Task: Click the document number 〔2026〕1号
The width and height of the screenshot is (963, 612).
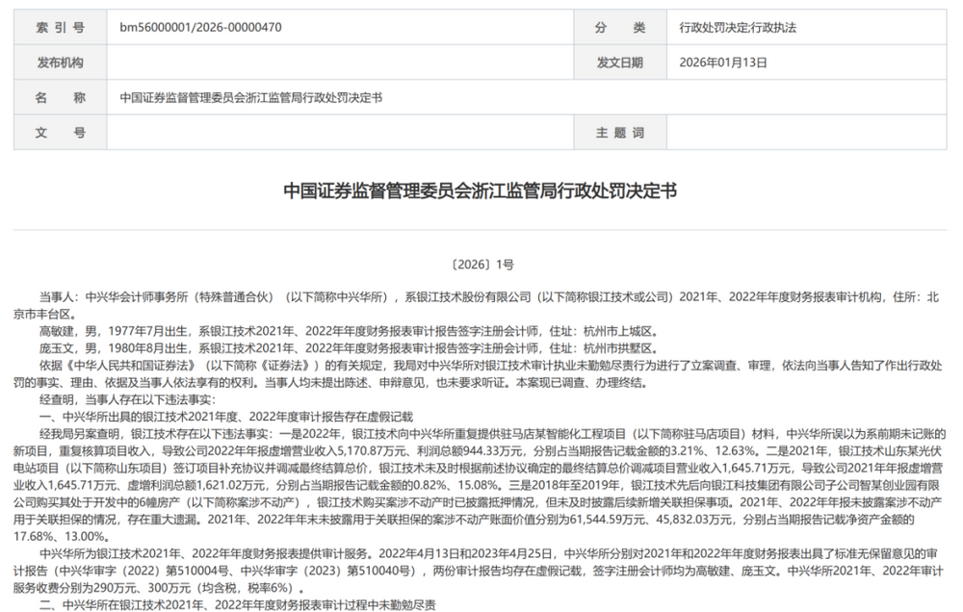Action: tap(481, 263)
